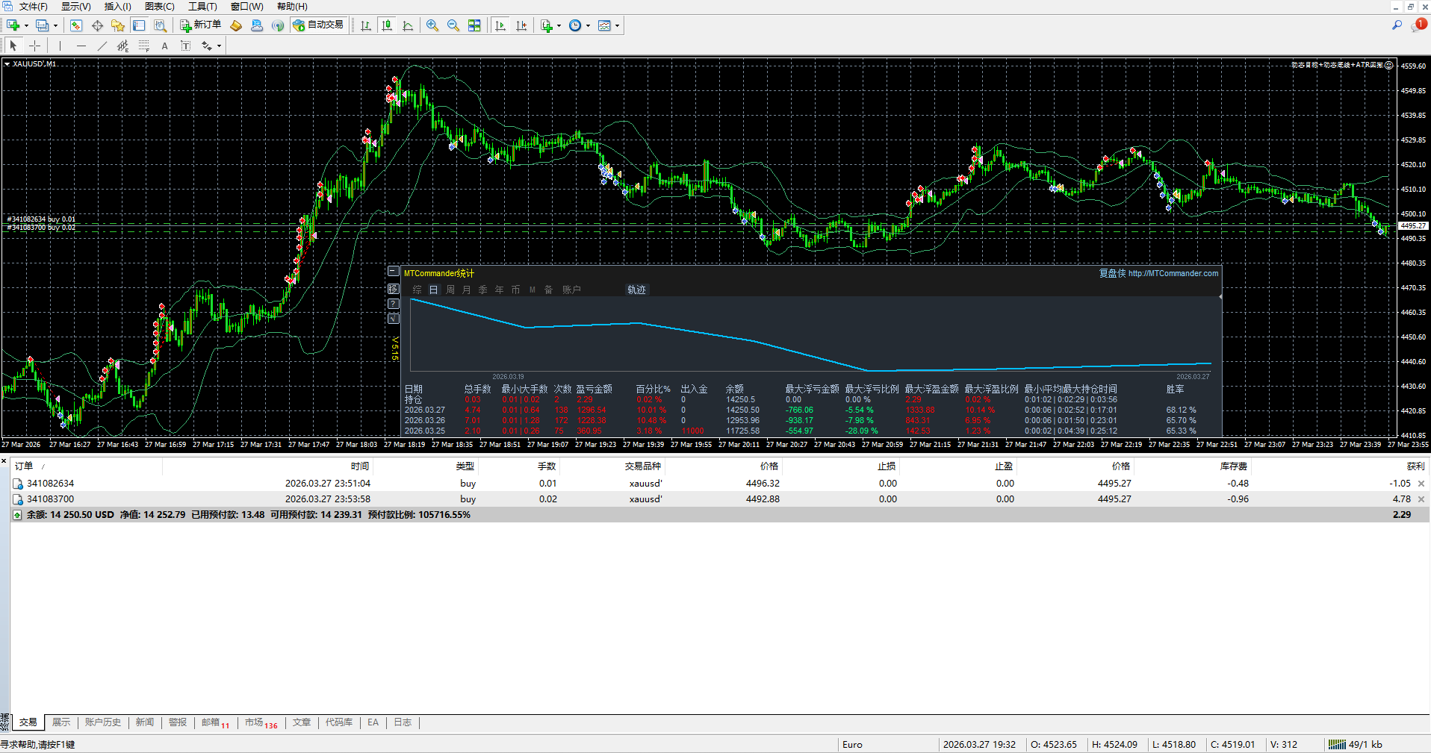The height and width of the screenshot is (753, 1431).
Task: Click the MTCommander help question mark icon
Action: (394, 304)
